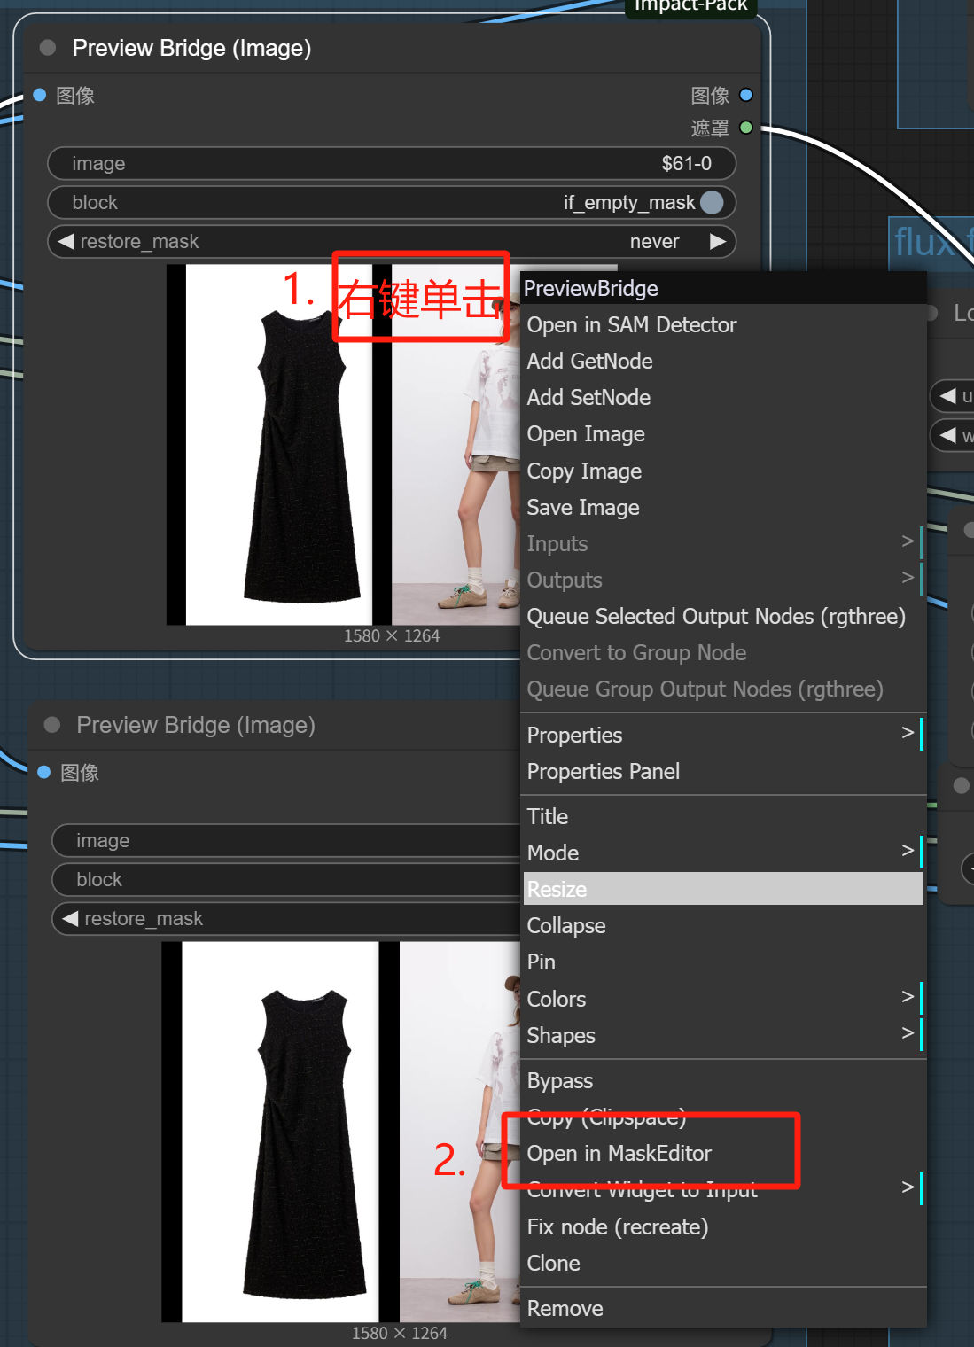Click the image field showing $61-0
Viewport: 974px width, 1347px height.
click(391, 164)
